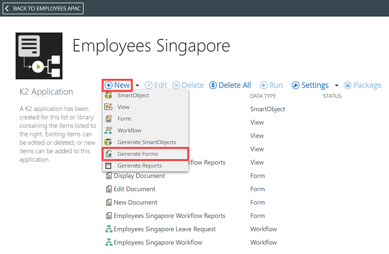Click the Delete X circle icon
The width and height of the screenshot is (389, 254).
click(176, 85)
